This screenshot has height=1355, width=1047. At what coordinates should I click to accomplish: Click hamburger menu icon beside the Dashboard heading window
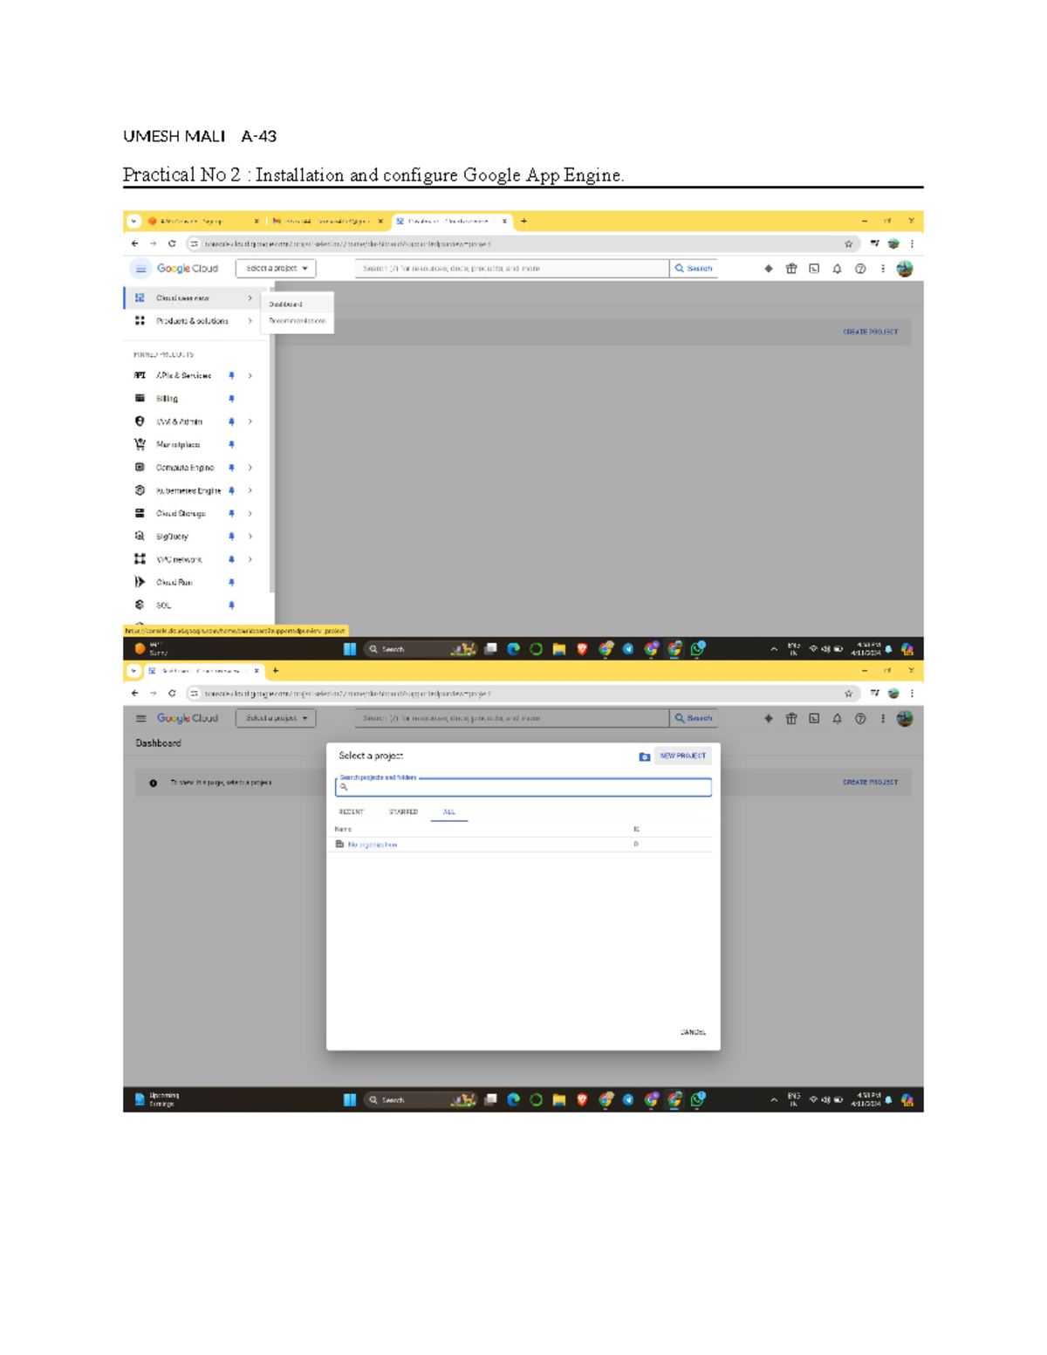click(x=140, y=719)
